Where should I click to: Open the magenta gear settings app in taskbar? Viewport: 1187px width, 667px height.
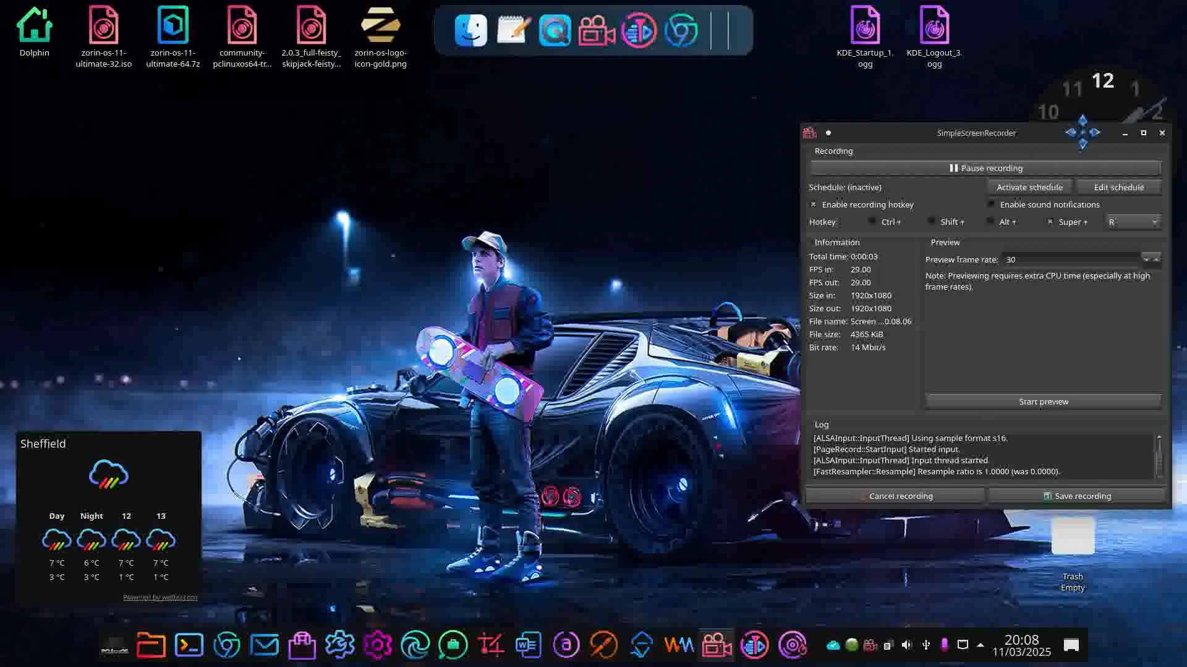coord(378,645)
